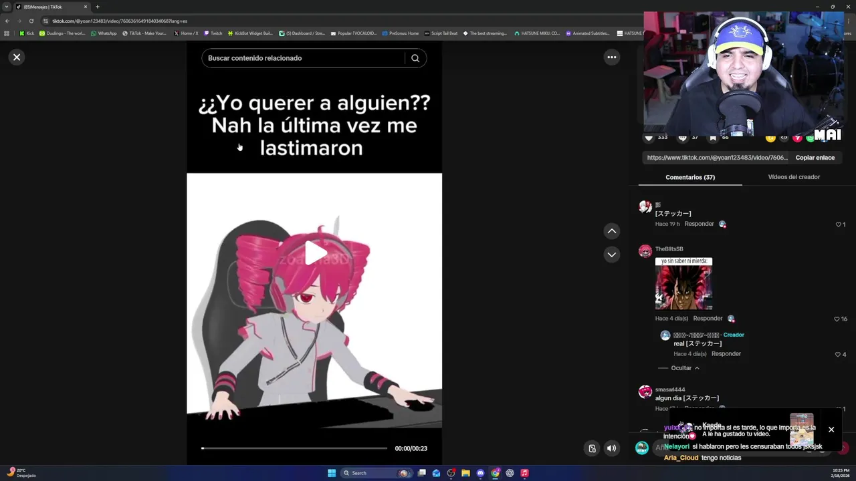Image resolution: width=856 pixels, height=481 pixels.
Task: Open weather widget 20°C Despejado
Action: pyautogui.click(x=21, y=473)
